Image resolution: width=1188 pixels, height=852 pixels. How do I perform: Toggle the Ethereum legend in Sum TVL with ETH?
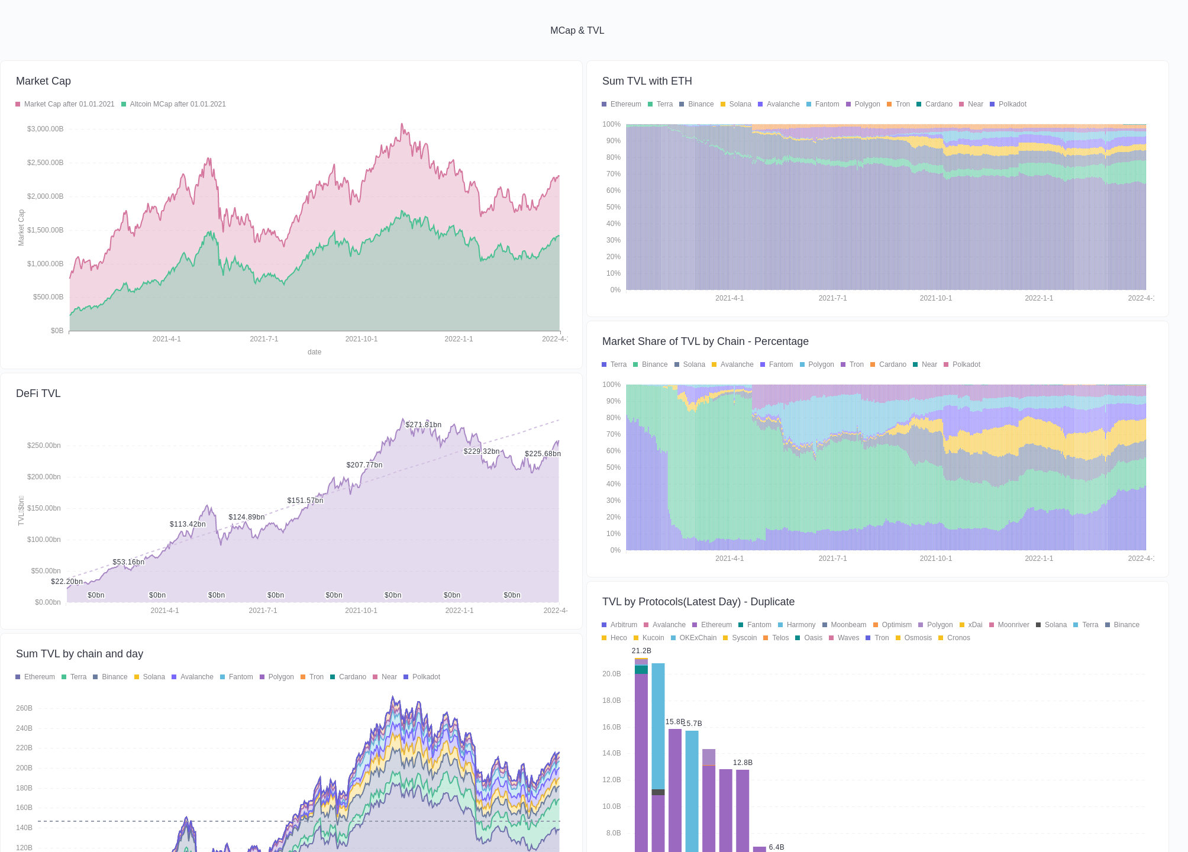[622, 104]
